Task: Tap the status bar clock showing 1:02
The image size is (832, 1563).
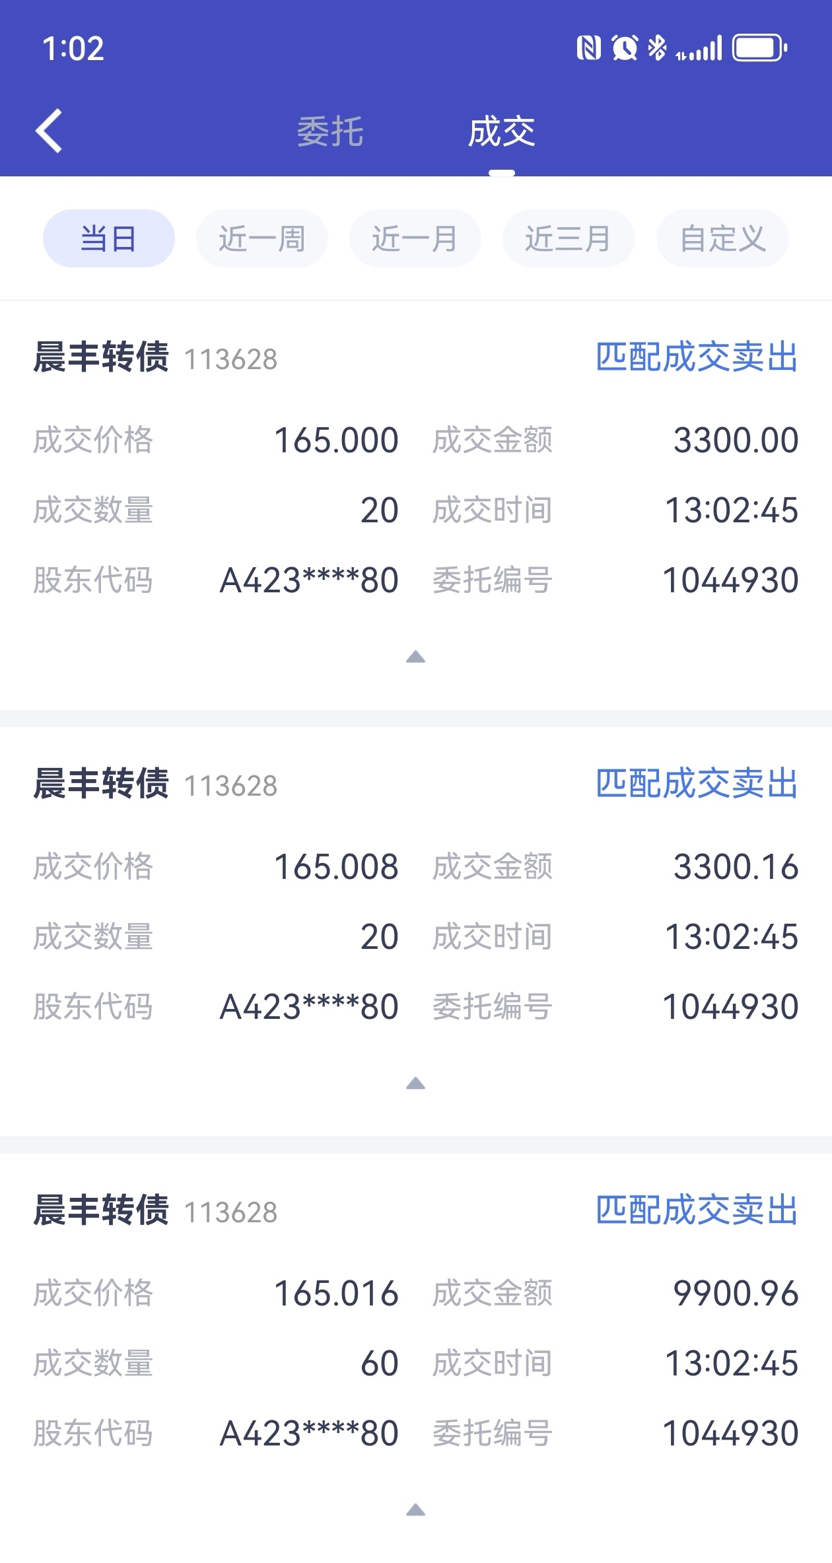Action: tap(73, 49)
